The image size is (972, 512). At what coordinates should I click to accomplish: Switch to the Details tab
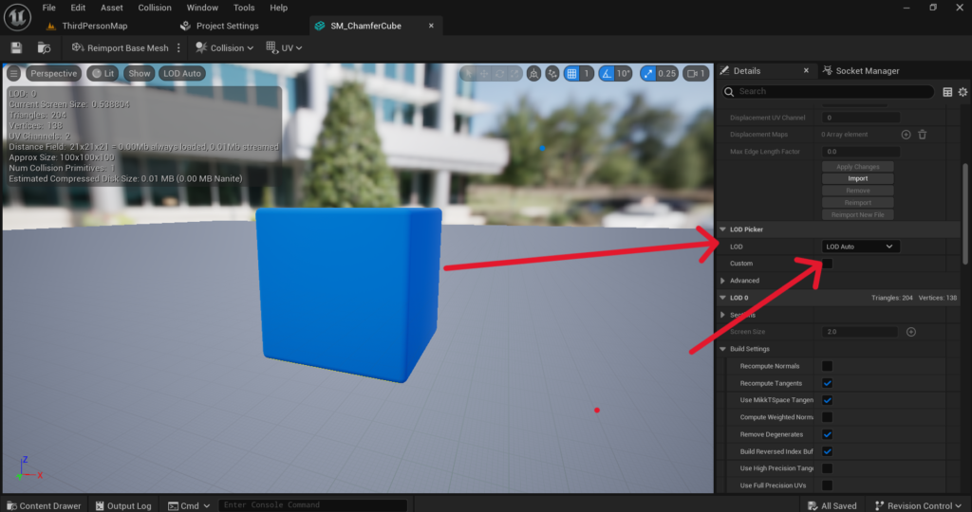pyautogui.click(x=747, y=70)
